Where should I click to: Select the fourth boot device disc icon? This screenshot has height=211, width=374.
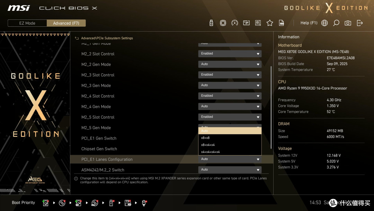click(x=95, y=203)
